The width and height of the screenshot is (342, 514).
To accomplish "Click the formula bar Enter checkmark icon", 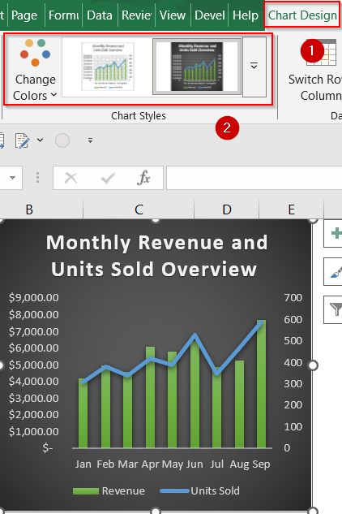I will [108, 178].
